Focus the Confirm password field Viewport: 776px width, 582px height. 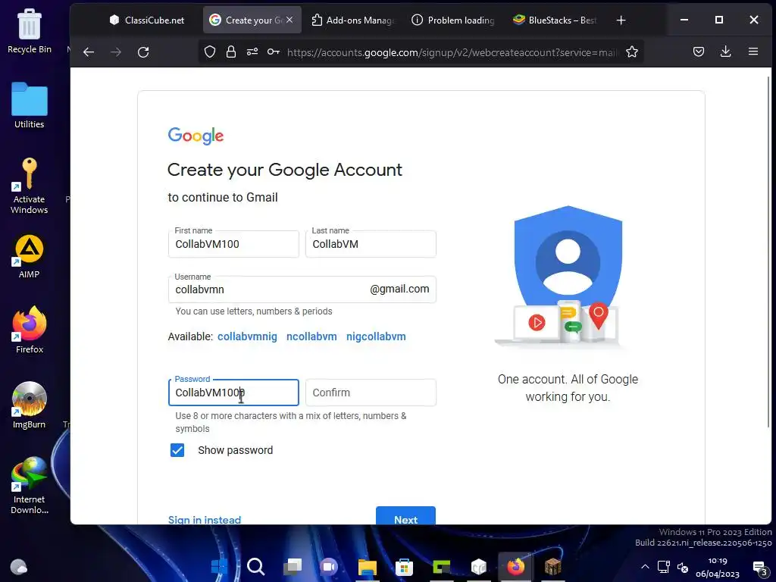(371, 393)
